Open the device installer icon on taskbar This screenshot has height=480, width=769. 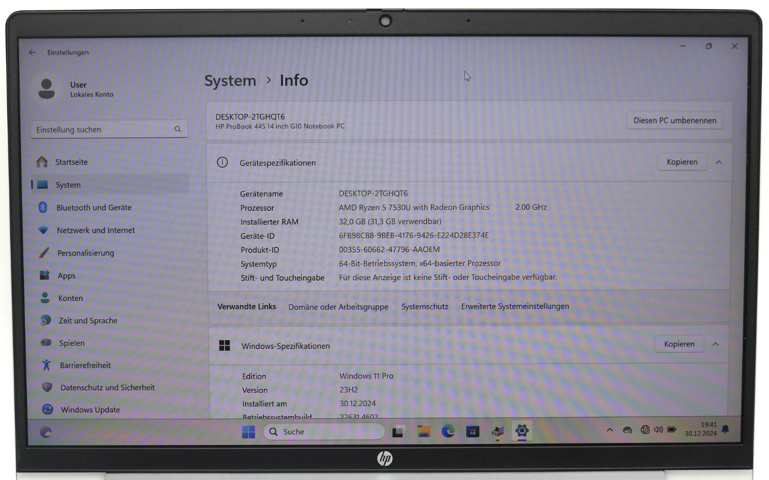[x=497, y=431]
